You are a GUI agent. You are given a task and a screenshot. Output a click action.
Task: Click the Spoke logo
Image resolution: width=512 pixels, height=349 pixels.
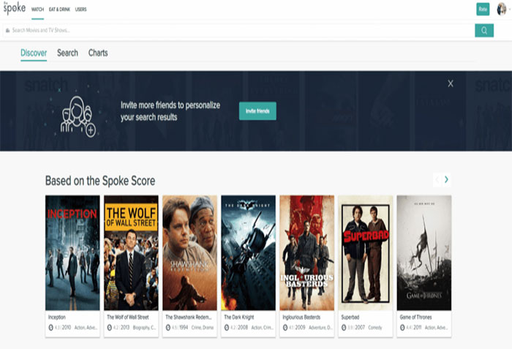(15, 8)
